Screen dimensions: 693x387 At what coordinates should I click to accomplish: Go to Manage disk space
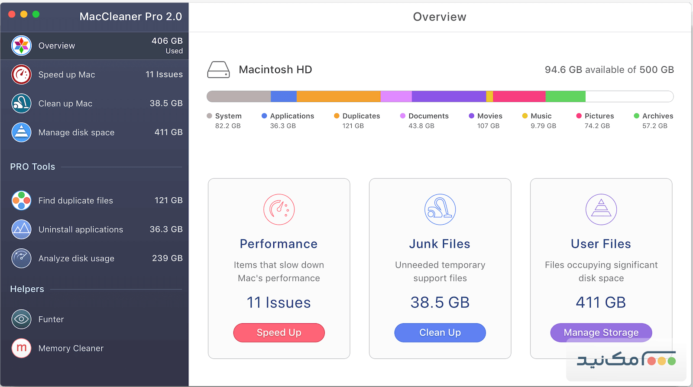[94, 132]
